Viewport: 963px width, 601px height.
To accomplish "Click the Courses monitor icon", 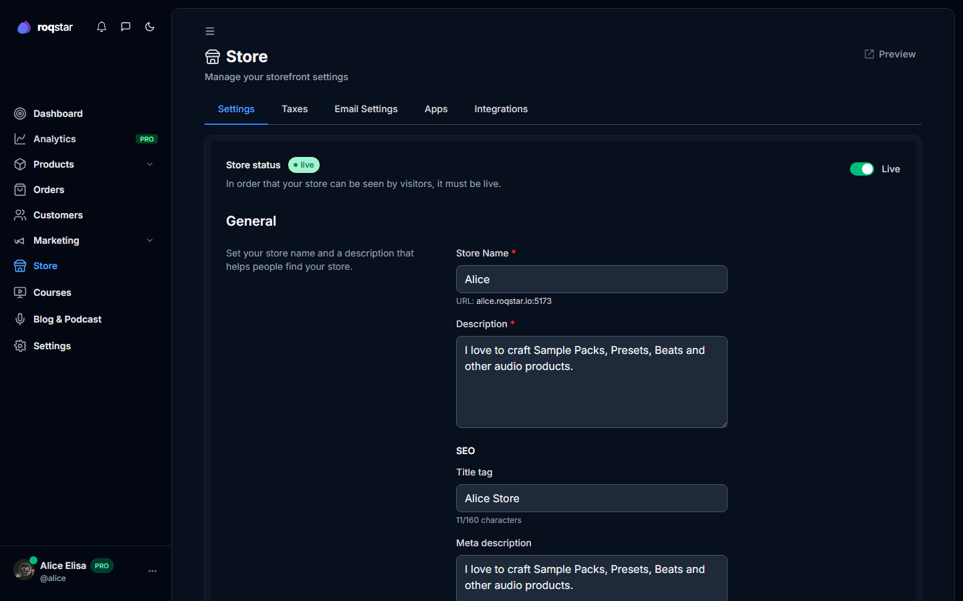I will (x=20, y=292).
